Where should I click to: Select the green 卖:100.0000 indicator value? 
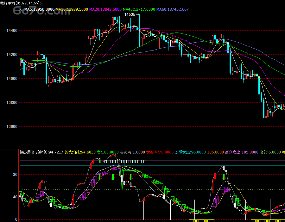coord(108,152)
